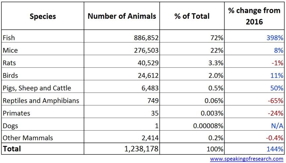Image resolution: width=286 pixels, height=163 pixels.
Task: Click the Species column header
Action: tap(43, 17)
